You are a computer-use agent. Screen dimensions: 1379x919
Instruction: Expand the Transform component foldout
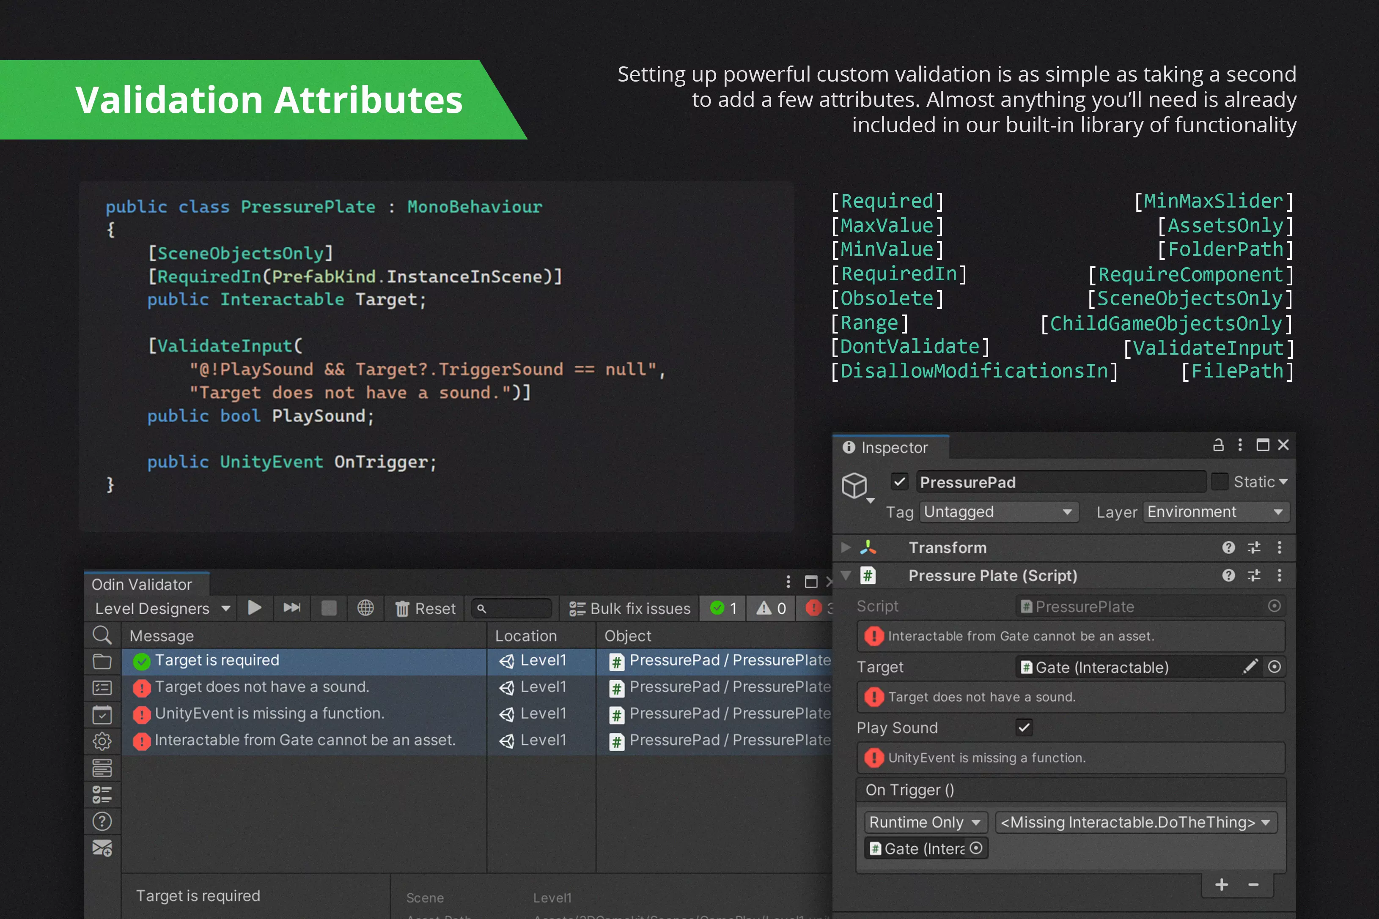coord(846,547)
